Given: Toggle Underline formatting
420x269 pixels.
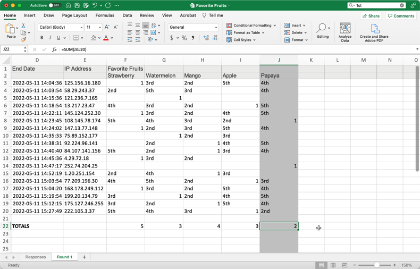Looking at the screenshot, I should (x=58, y=38).
